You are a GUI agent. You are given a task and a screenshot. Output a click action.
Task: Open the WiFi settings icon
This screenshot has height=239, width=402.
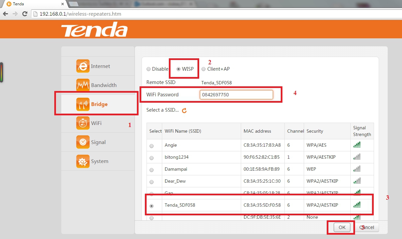[x=83, y=123]
